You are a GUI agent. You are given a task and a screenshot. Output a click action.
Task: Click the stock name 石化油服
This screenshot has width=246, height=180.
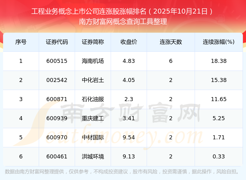coord(93,99)
